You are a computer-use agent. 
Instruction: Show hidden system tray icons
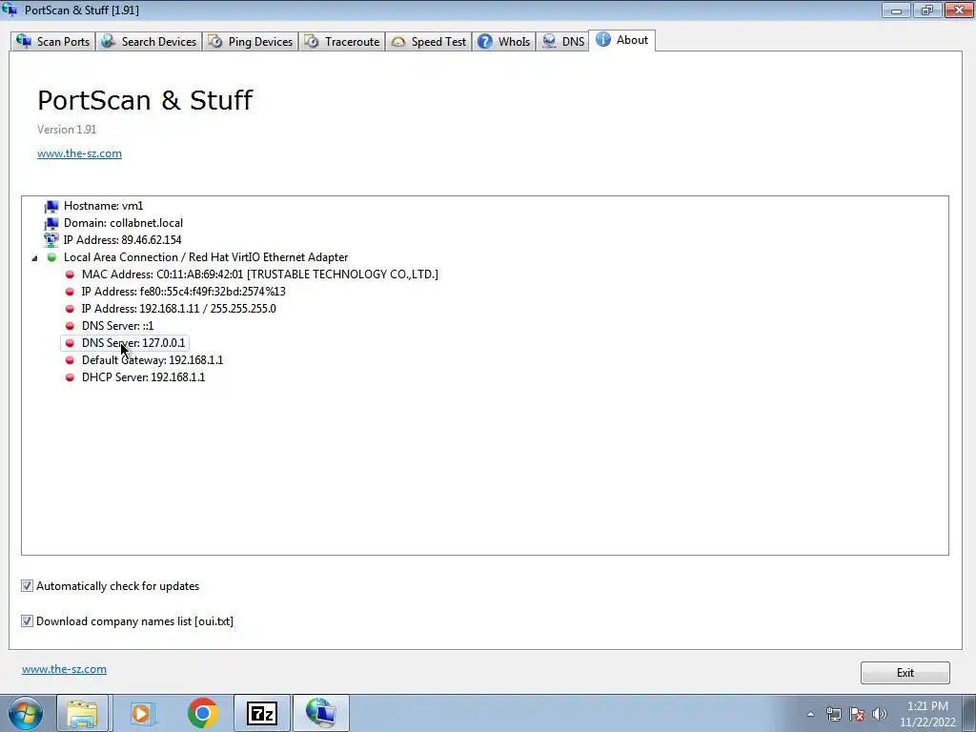(810, 714)
